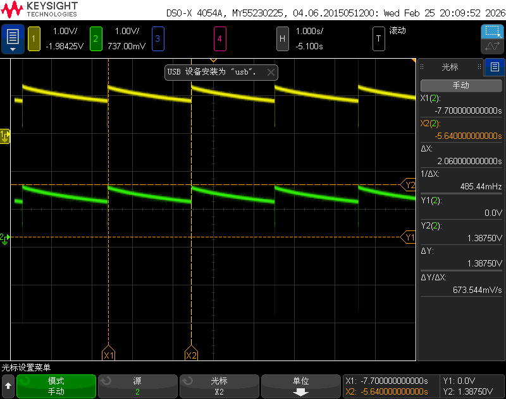This screenshot has height=399, width=506.
Task: Click bottom X1 cursor readout
Action: click(x=386, y=381)
